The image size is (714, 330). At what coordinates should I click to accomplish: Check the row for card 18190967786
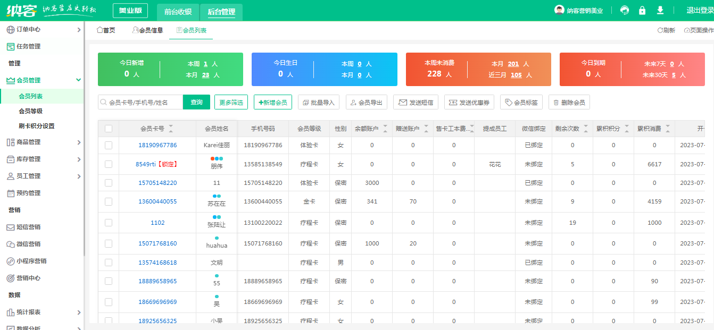coord(109,145)
